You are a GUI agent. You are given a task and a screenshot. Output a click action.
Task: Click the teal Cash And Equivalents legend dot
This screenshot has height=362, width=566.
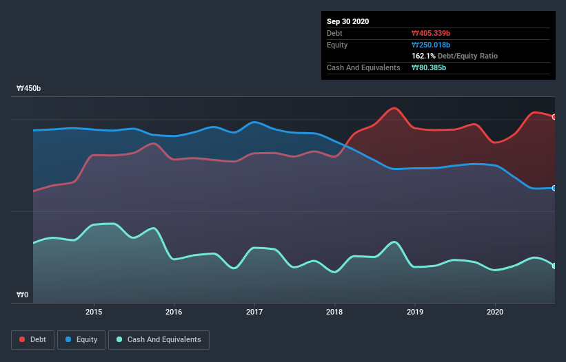119,339
